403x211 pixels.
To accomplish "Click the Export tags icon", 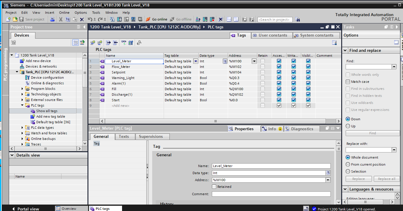I will [x=108, y=43].
